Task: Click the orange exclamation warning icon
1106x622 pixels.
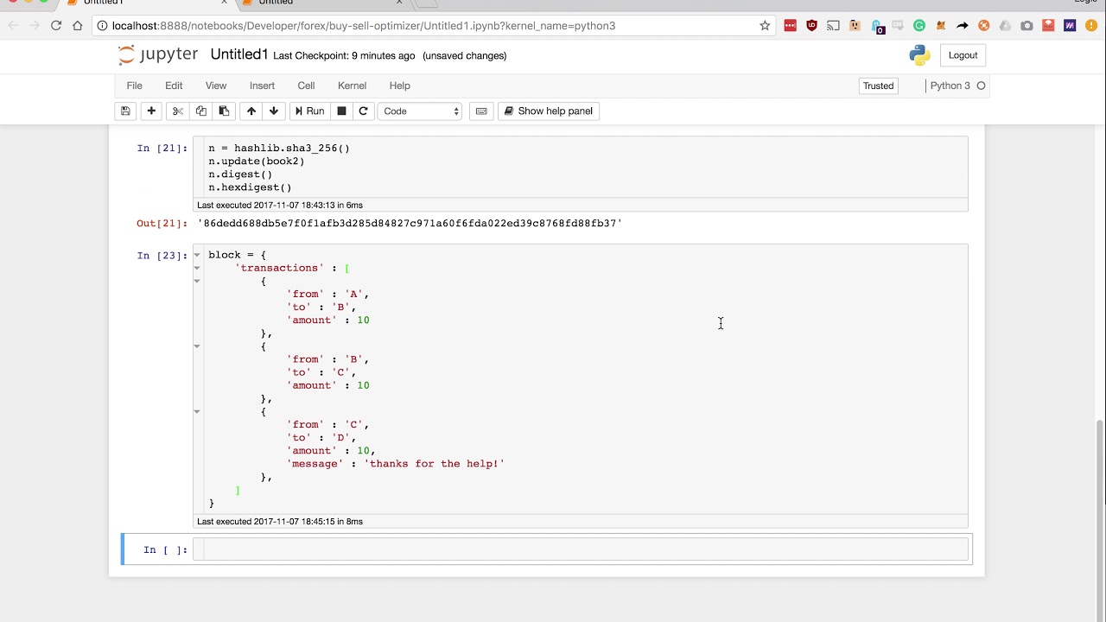Action: click(1091, 26)
